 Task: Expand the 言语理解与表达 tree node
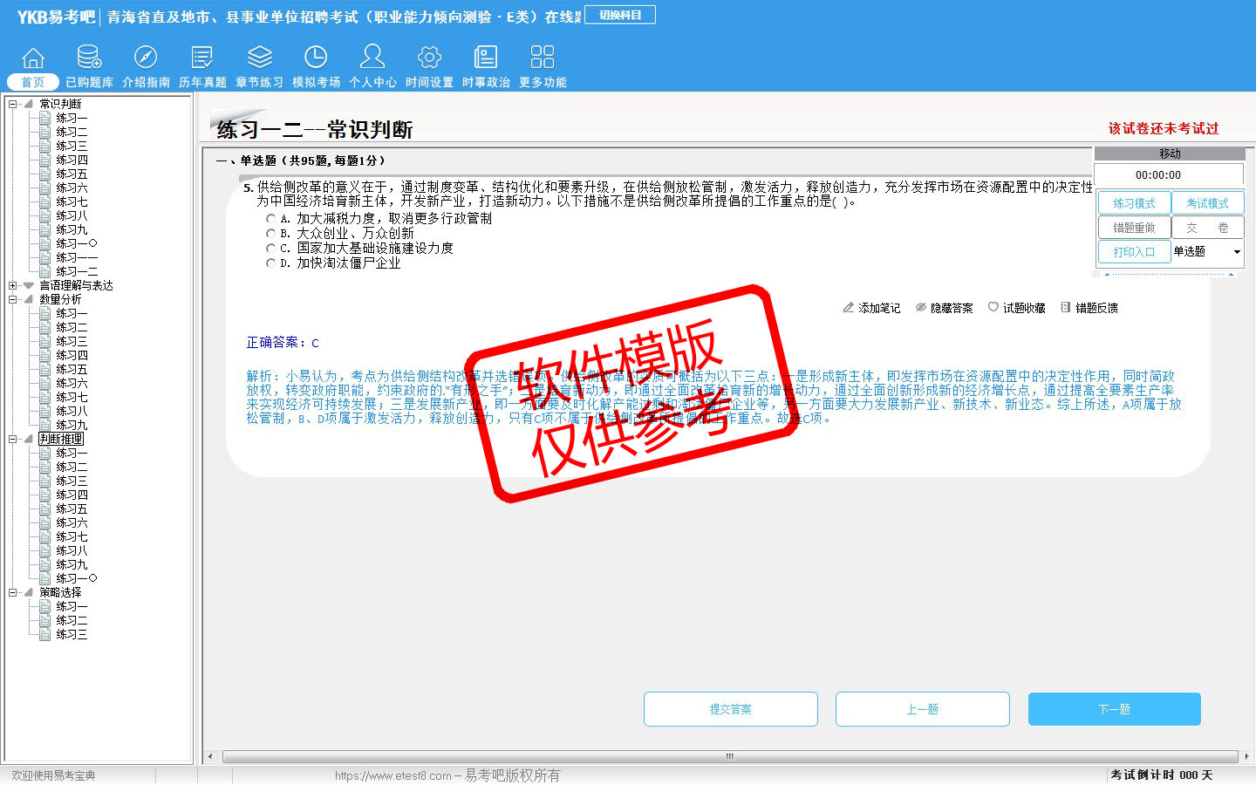13,285
